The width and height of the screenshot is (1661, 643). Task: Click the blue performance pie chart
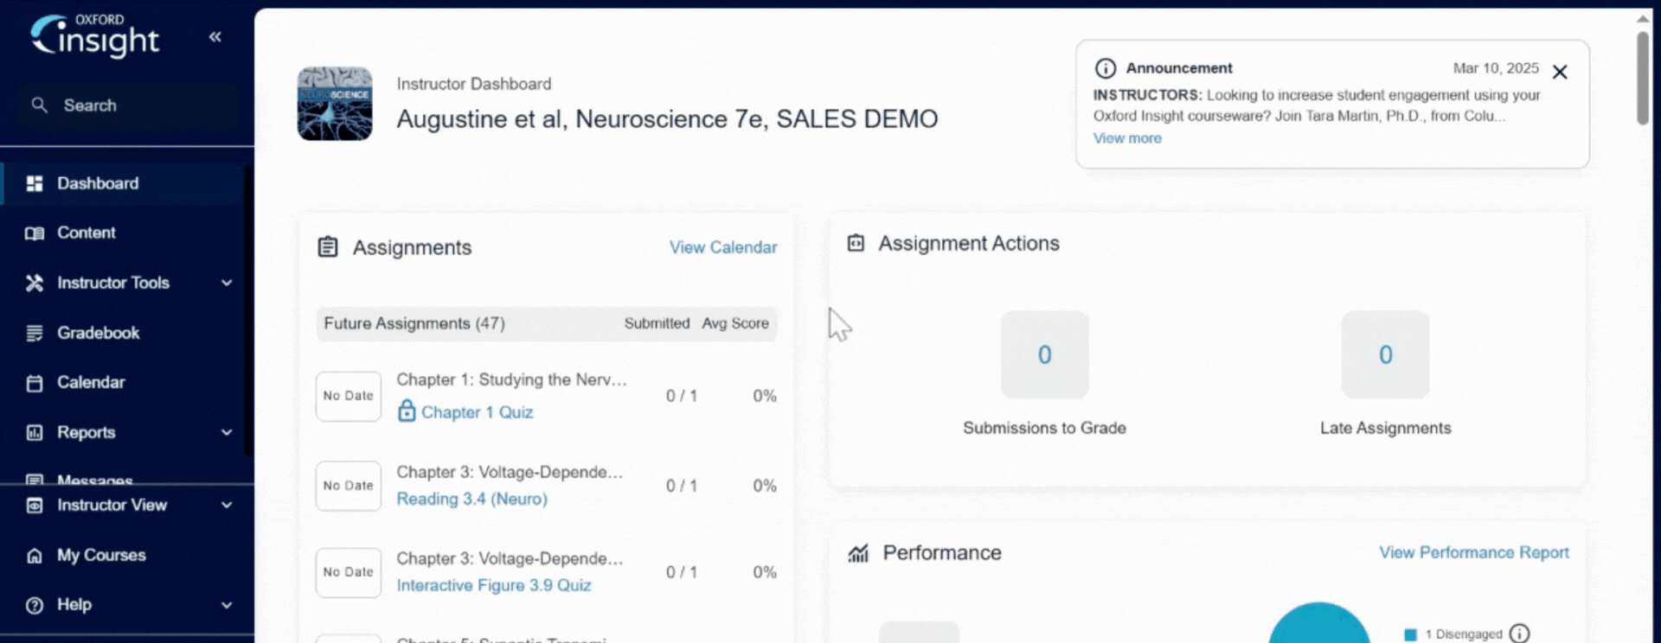tap(1319, 624)
